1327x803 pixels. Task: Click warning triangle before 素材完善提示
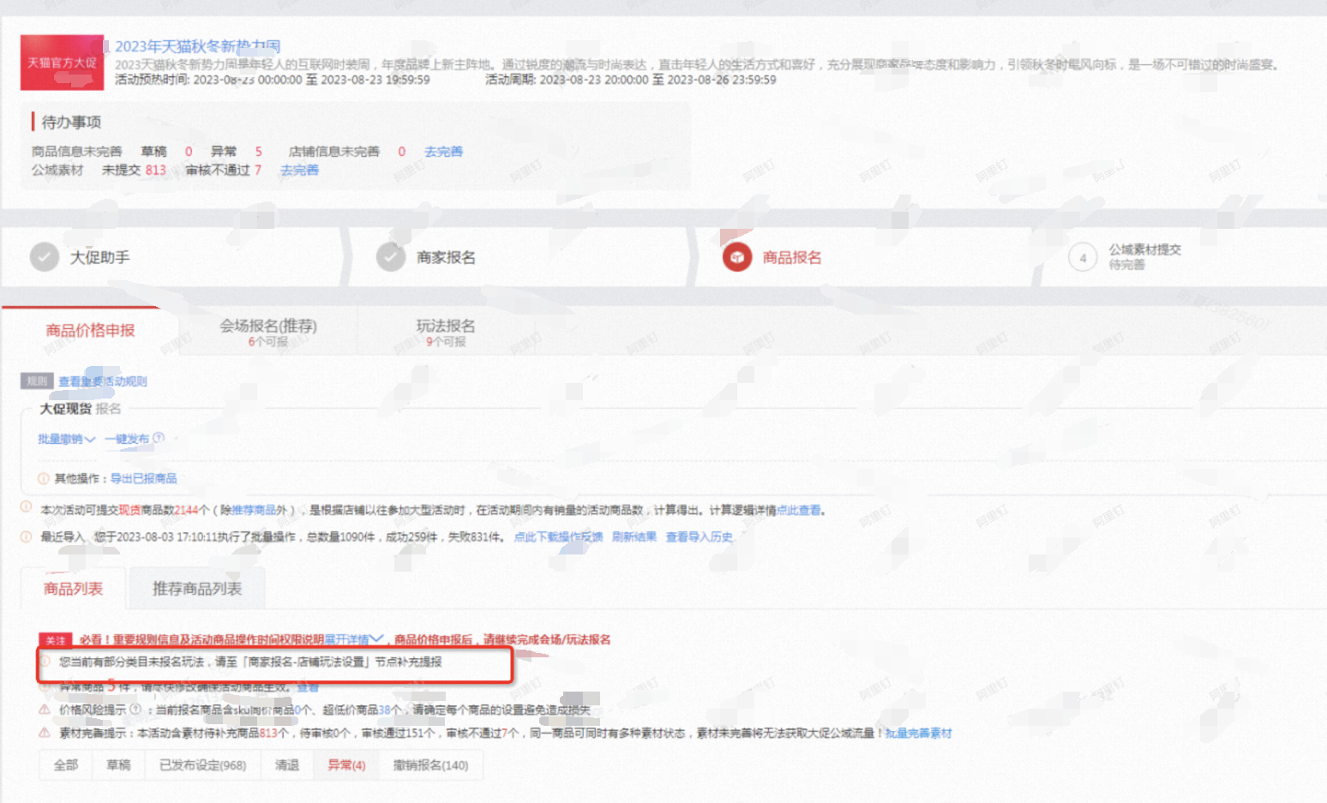click(45, 733)
